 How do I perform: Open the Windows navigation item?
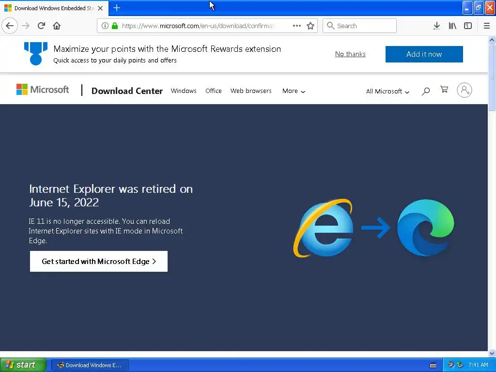click(184, 91)
